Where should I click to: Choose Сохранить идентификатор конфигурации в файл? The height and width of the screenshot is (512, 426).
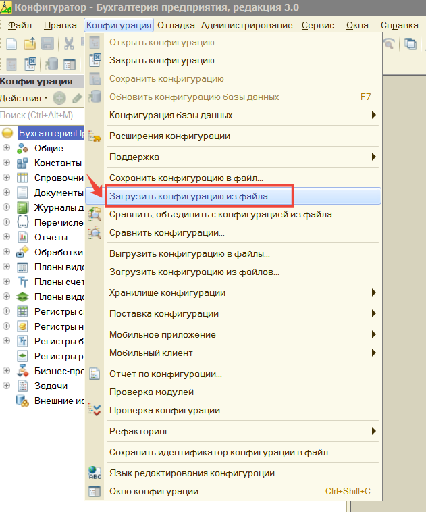[233, 453]
